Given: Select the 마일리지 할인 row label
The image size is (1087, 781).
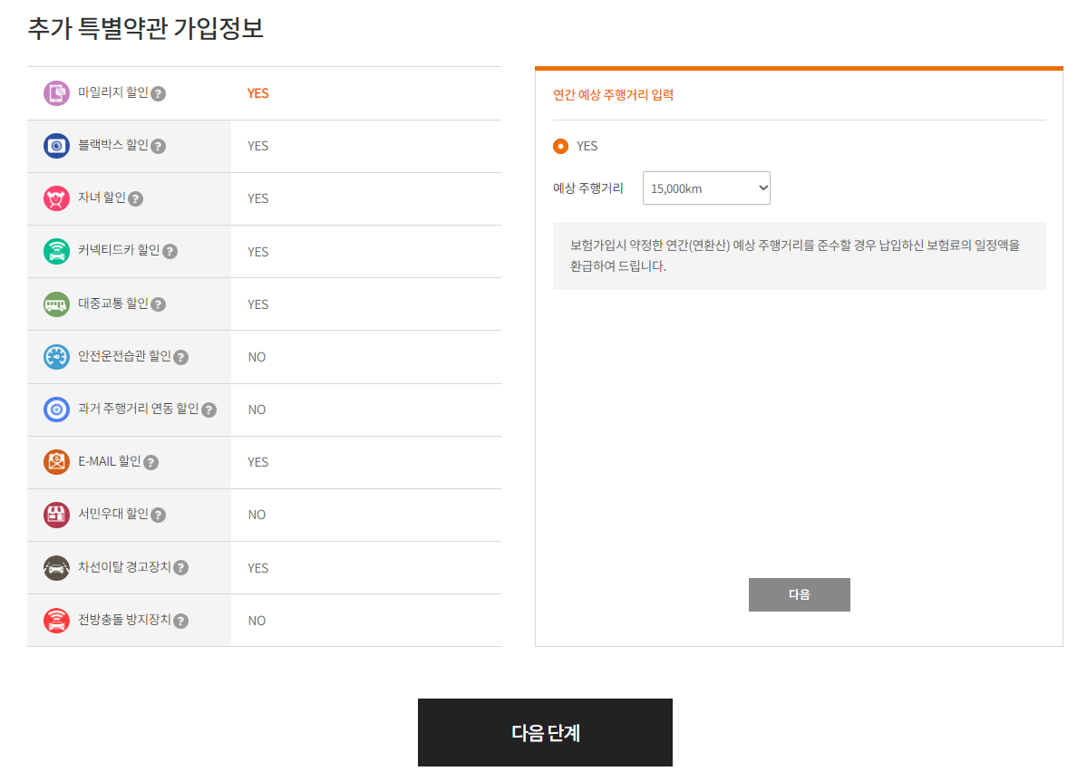Looking at the screenshot, I should [x=113, y=92].
